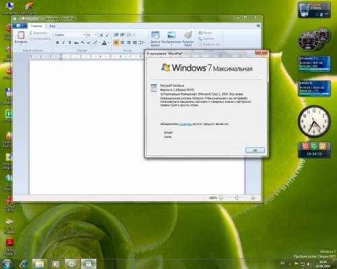The image size is (337, 269).
Task: Click Select all (Выбрать все) command
Action: [x=210, y=44]
